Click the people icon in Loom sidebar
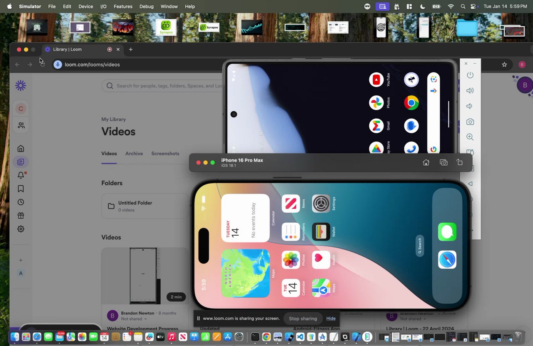This screenshot has height=346, width=533. point(21,125)
